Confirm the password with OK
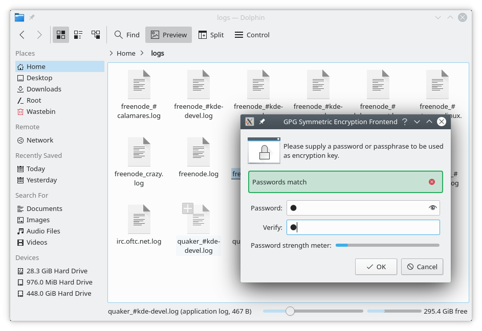The image size is (482, 331). pos(376,267)
